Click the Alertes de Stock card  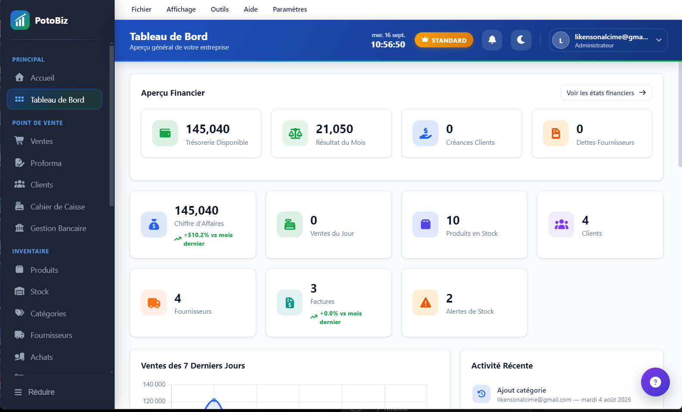(x=464, y=303)
